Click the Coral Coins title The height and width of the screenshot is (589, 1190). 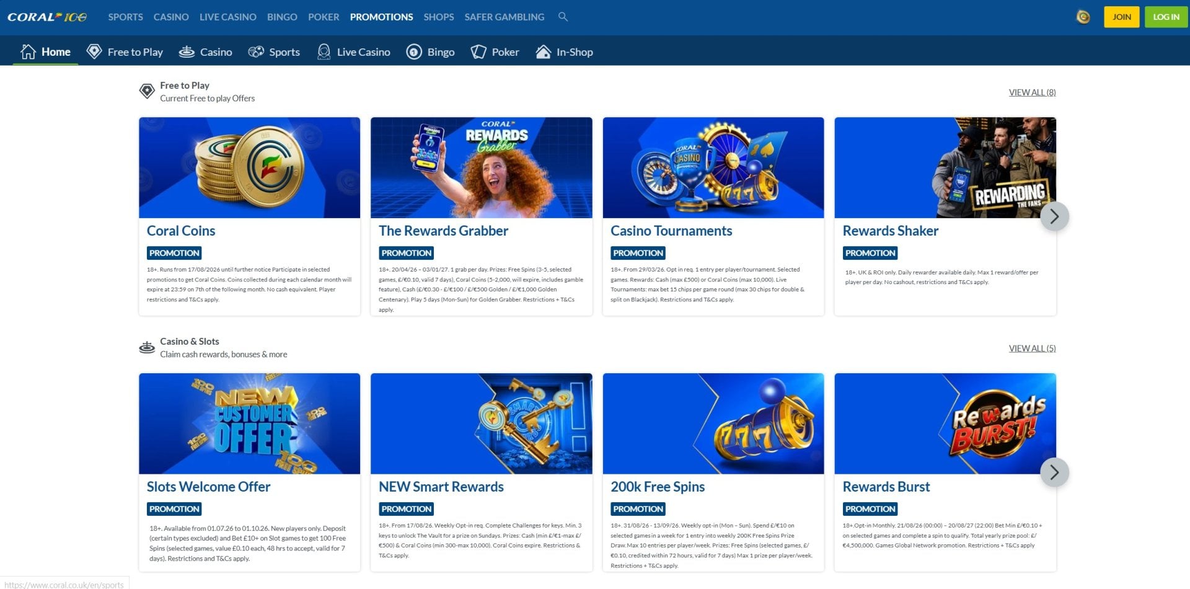(181, 231)
